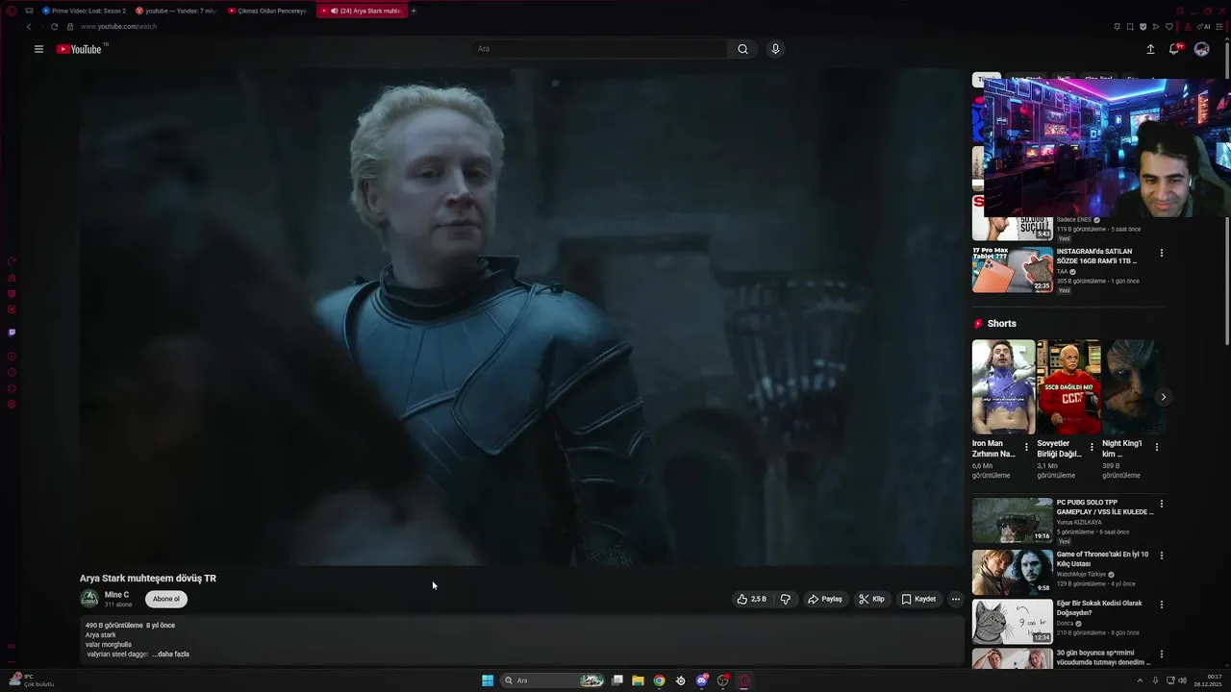This screenshot has width=1231, height=692.
Task: Dislike the video with thumbs down
Action: 786,599
